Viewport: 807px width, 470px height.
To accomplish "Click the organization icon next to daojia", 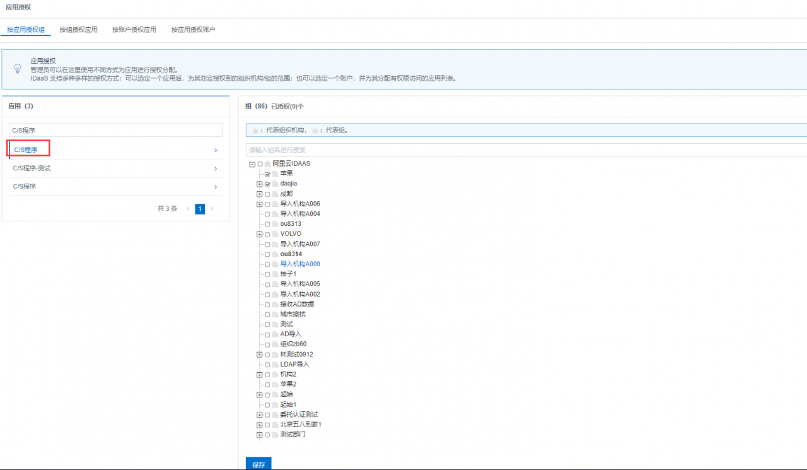I will 275,184.
